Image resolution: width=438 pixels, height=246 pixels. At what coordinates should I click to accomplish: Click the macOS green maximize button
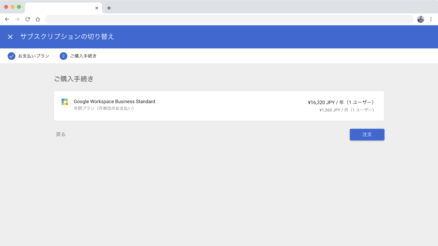19,7
